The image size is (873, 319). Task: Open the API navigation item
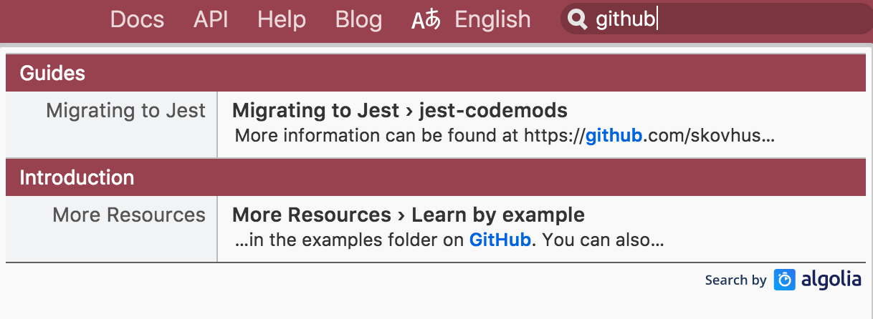(211, 19)
